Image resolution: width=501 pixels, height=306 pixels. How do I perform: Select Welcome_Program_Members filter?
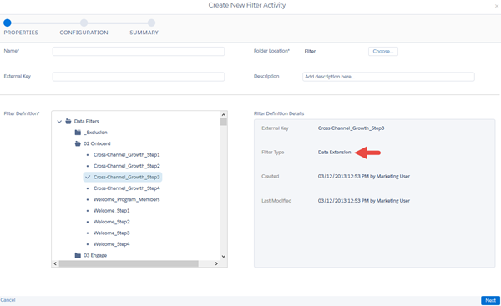pyautogui.click(x=127, y=199)
